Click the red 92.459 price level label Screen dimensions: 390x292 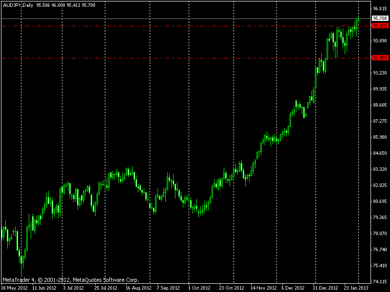(379, 58)
